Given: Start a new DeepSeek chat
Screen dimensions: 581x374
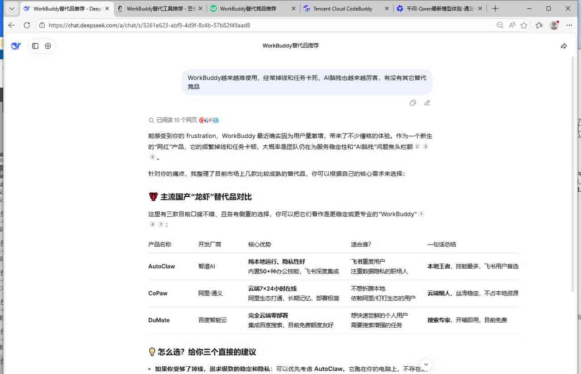Looking at the screenshot, I should point(48,46).
